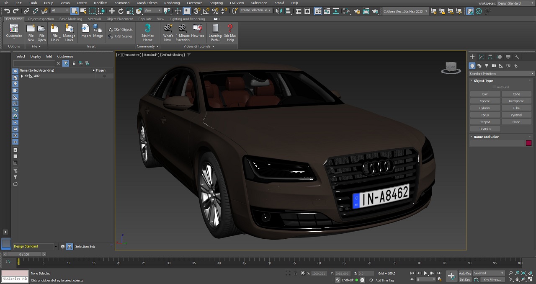Click the object color swatch

(x=528, y=143)
